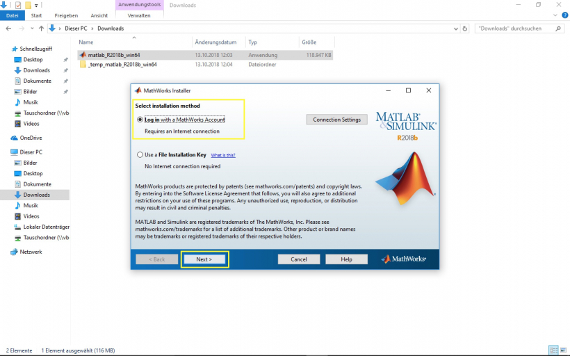Click Dieser PC in address breadcrumb
The image size is (570, 356).
76,29
